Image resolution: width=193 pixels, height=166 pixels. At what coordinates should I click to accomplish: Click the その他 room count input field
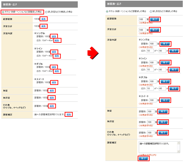click(150, 132)
